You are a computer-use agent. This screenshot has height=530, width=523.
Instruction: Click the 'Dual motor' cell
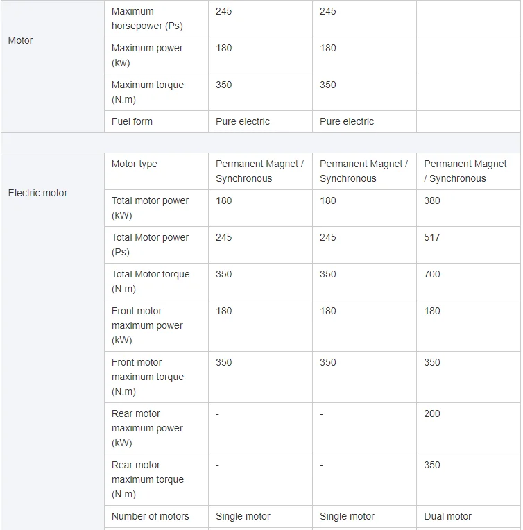(x=447, y=516)
